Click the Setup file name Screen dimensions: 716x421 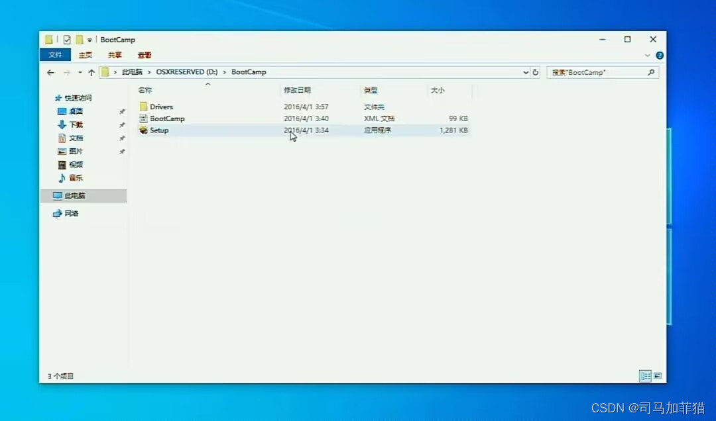pos(159,130)
